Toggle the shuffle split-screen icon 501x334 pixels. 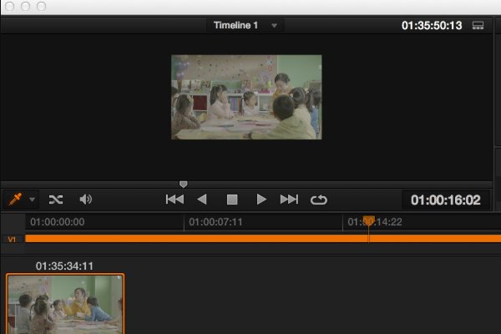[56, 200]
